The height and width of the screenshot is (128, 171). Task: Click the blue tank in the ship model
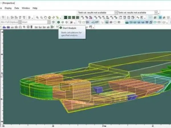click(97, 90)
